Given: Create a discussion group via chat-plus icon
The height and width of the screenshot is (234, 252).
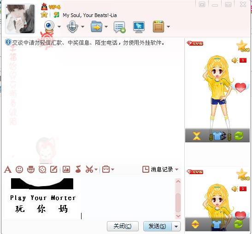Looking at the screenshot, I should (120, 27).
